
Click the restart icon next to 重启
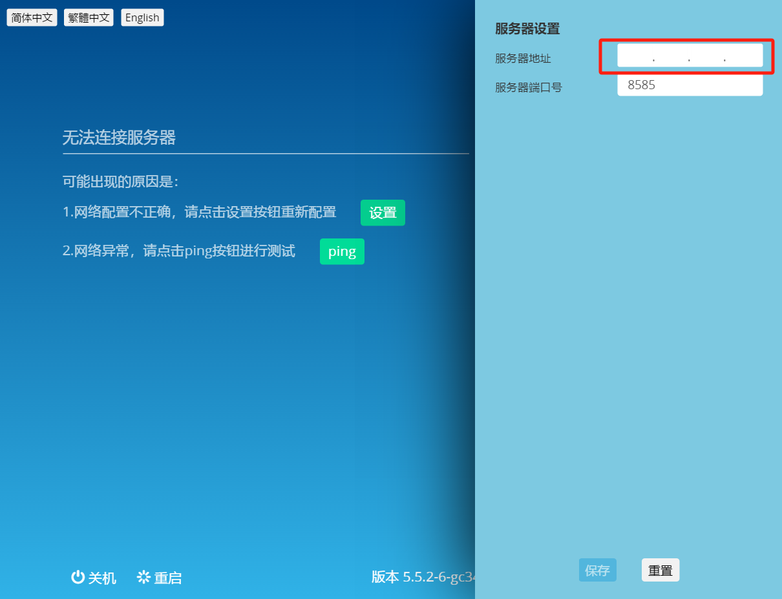[x=143, y=577]
